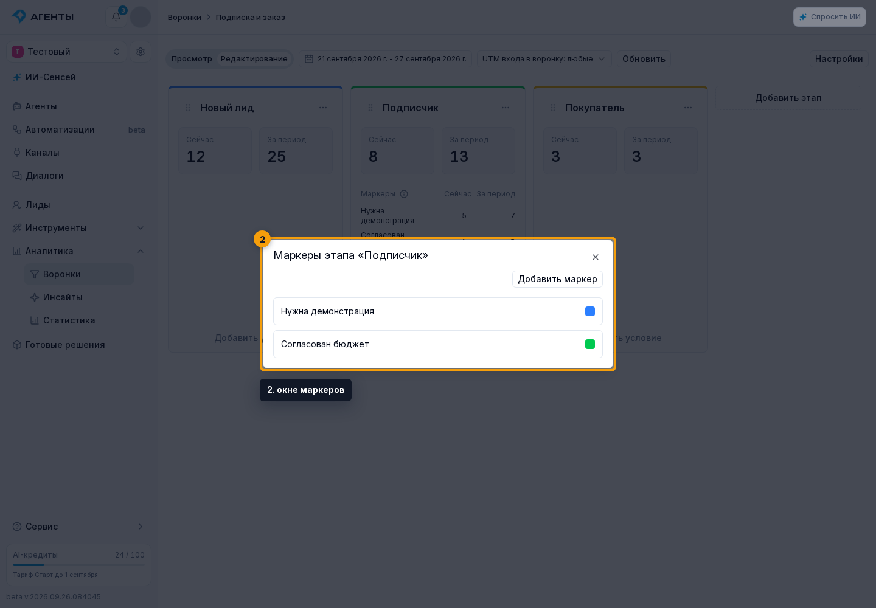Image resolution: width=876 pixels, height=608 pixels.
Task: Click the Воронки breadcrumb link
Action: tap(184, 17)
